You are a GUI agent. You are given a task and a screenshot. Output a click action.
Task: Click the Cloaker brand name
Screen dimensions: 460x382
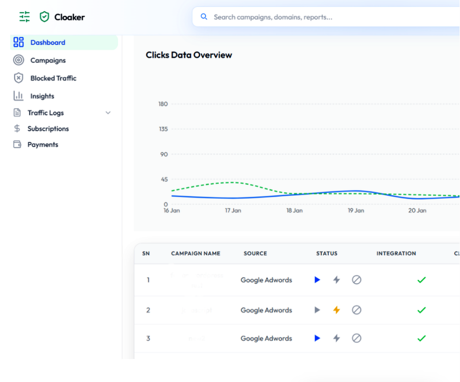[69, 17]
